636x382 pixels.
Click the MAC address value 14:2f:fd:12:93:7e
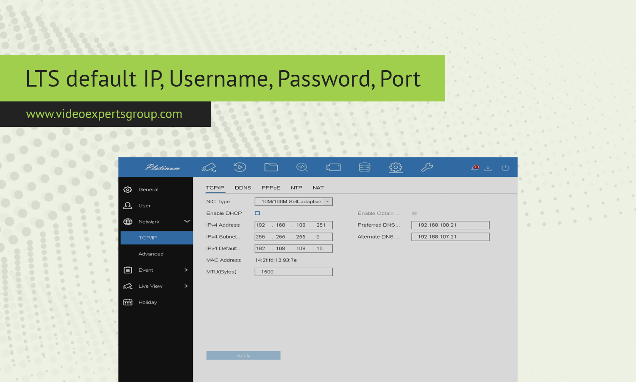click(x=276, y=260)
